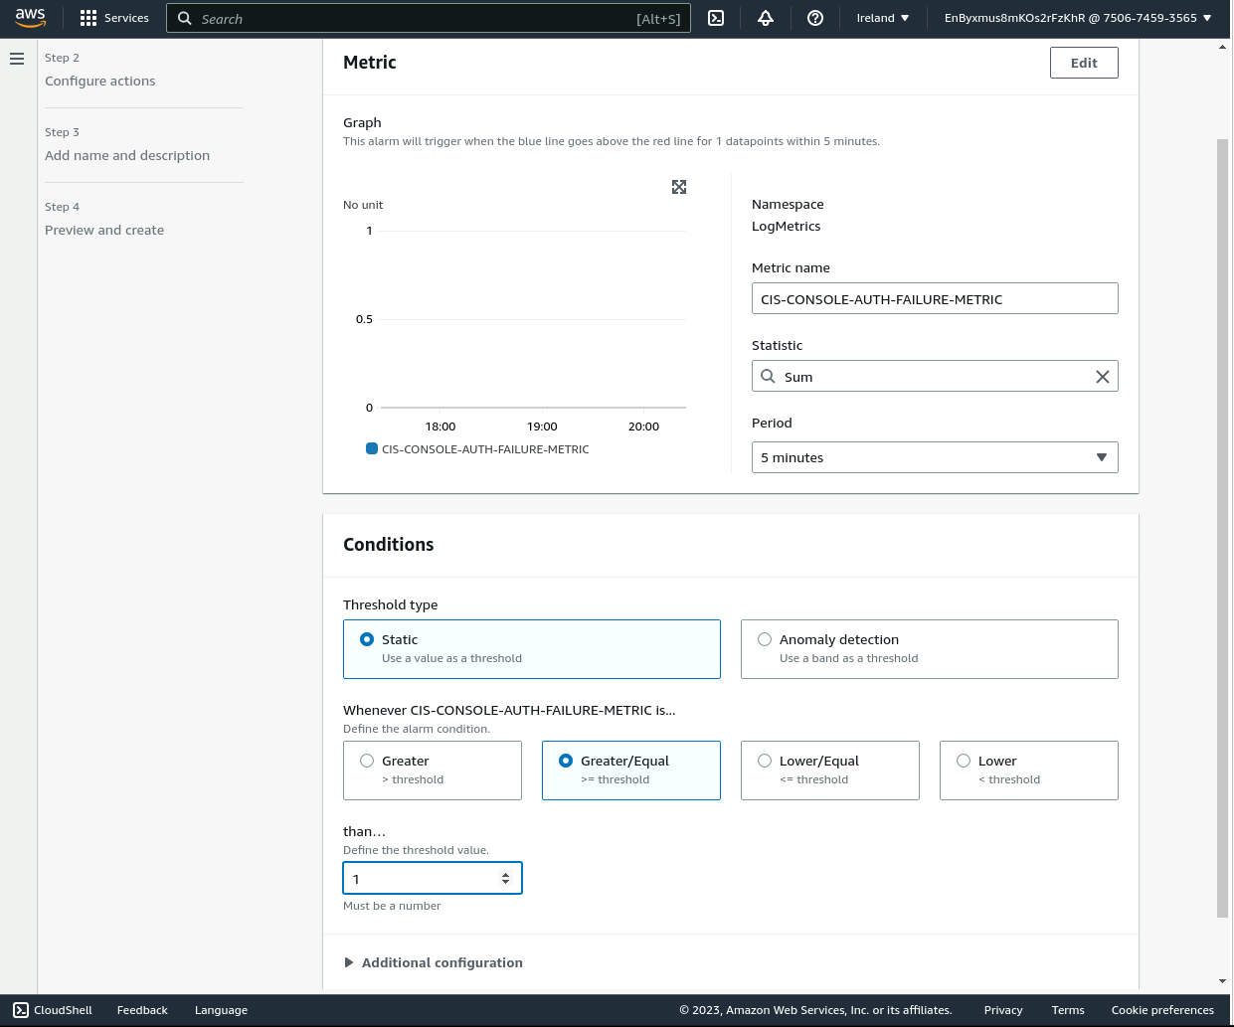Screen dimensions: 1234x1027
Task: Open the help question mark menu
Action: tap(815, 18)
